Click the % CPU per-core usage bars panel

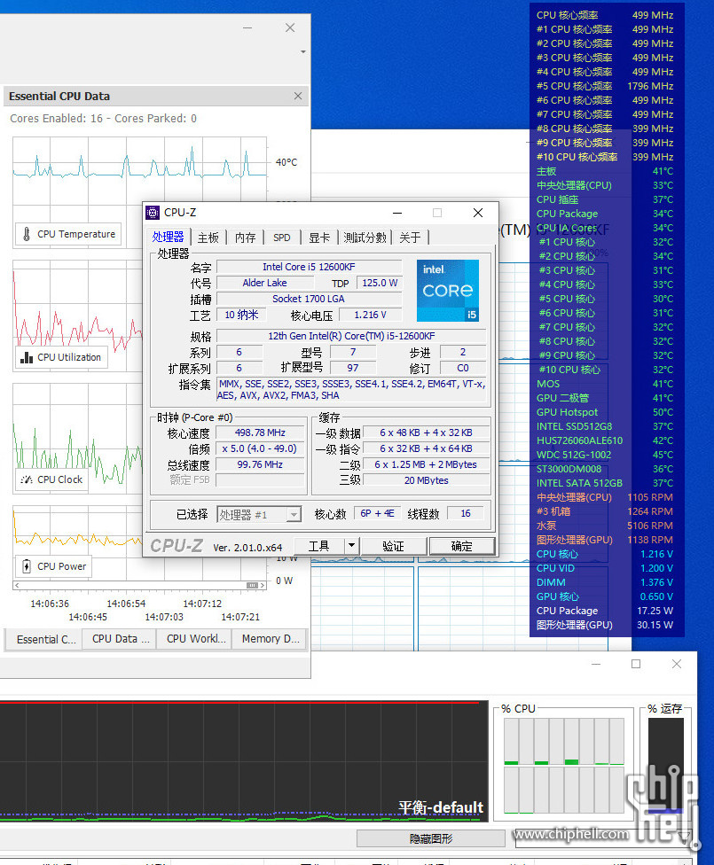coord(564,766)
